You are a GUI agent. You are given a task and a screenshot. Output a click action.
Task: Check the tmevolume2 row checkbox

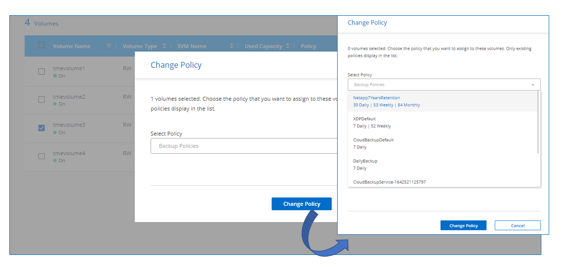point(42,99)
